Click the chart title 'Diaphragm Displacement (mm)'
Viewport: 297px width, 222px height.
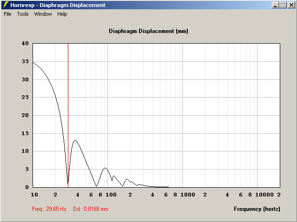click(149, 31)
